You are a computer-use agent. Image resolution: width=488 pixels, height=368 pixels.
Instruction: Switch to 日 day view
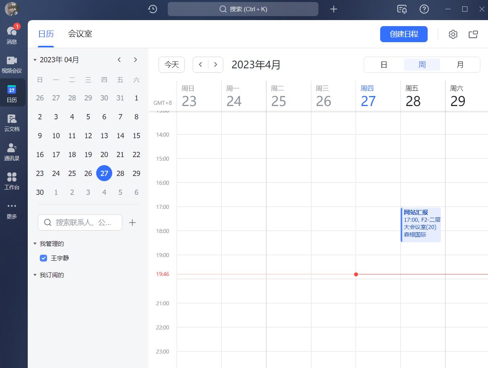coord(384,65)
